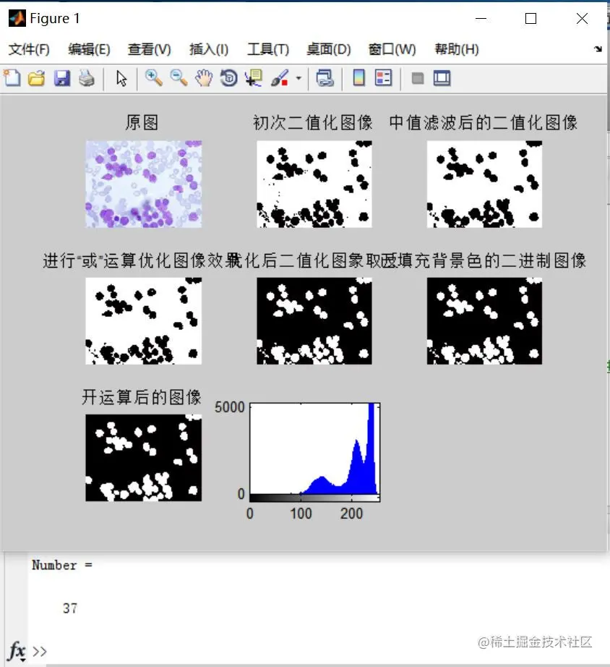Screen dimensions: 610x667
Task: Open the 查看(V) menu
Action: [149, 49]
